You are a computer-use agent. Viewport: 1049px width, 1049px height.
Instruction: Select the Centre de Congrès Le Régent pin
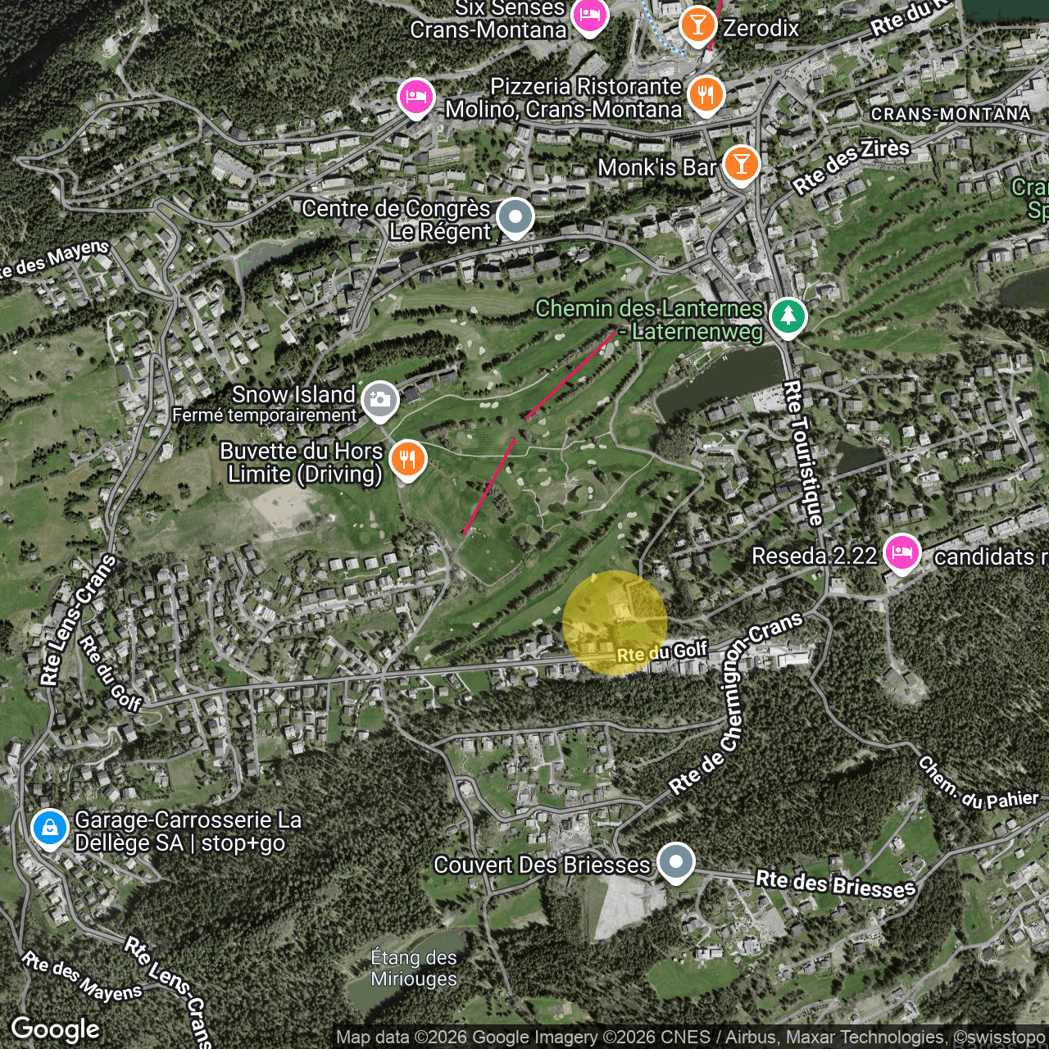(x=515, y=217)
